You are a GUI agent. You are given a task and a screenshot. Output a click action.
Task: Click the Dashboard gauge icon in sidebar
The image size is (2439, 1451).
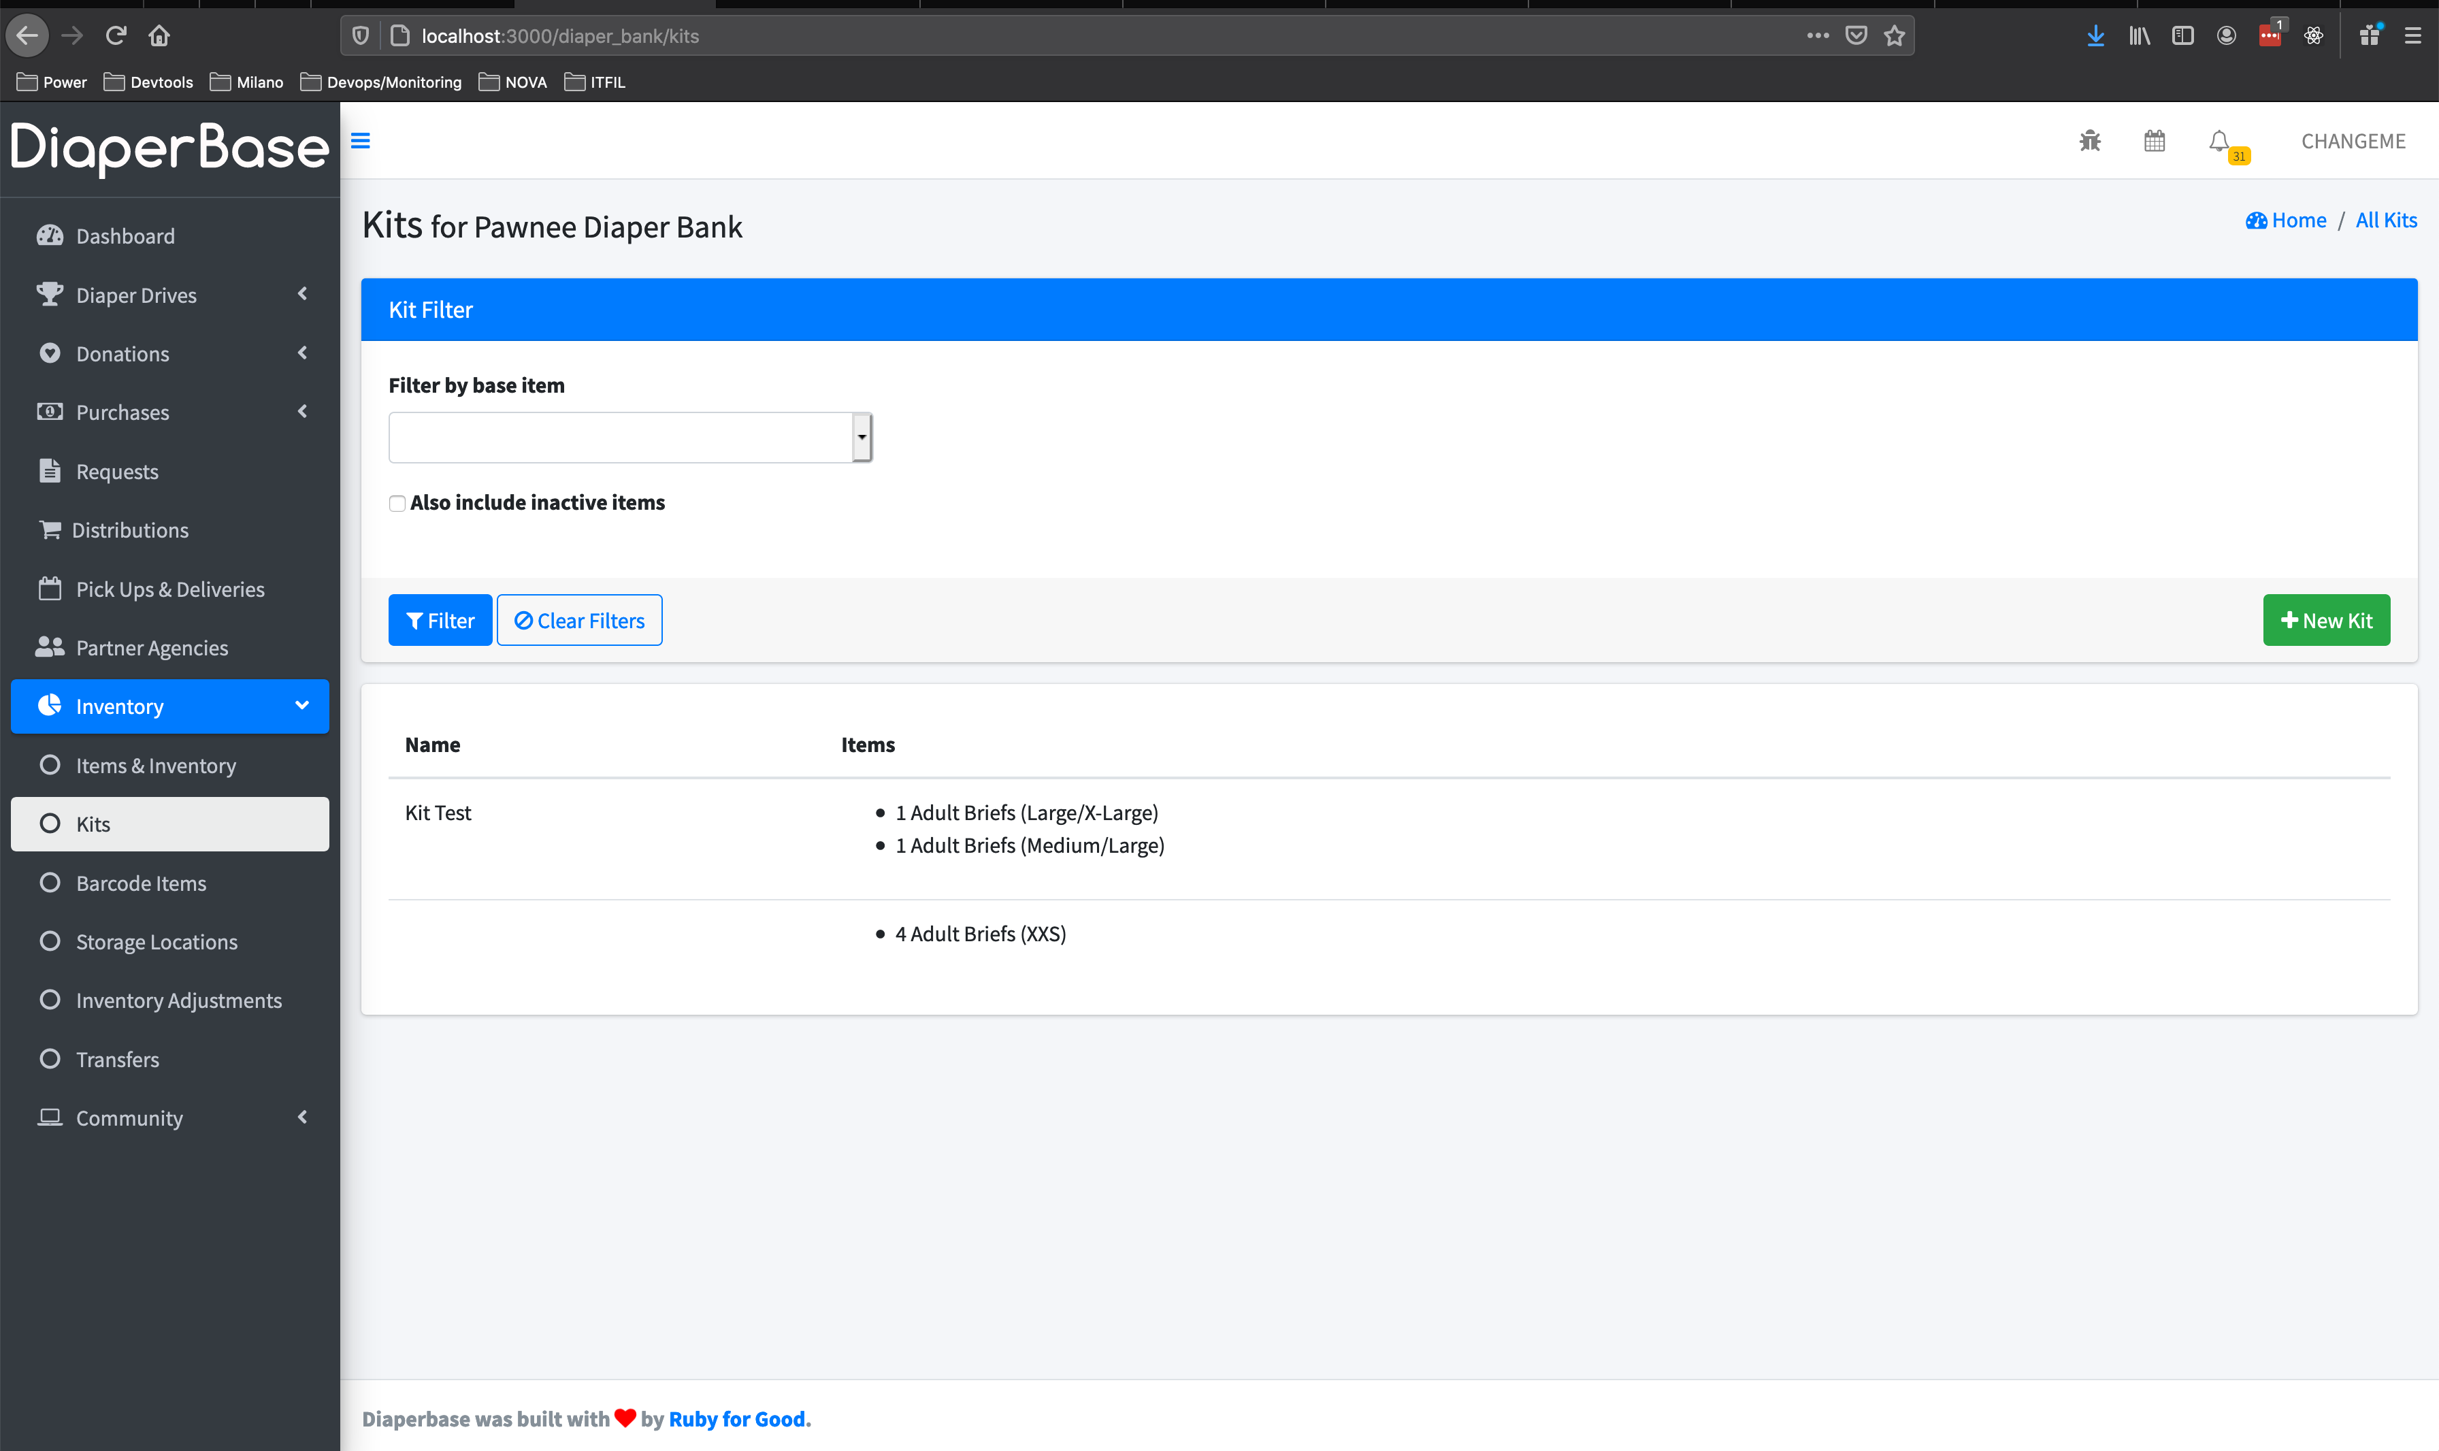(x=50, y=235)
